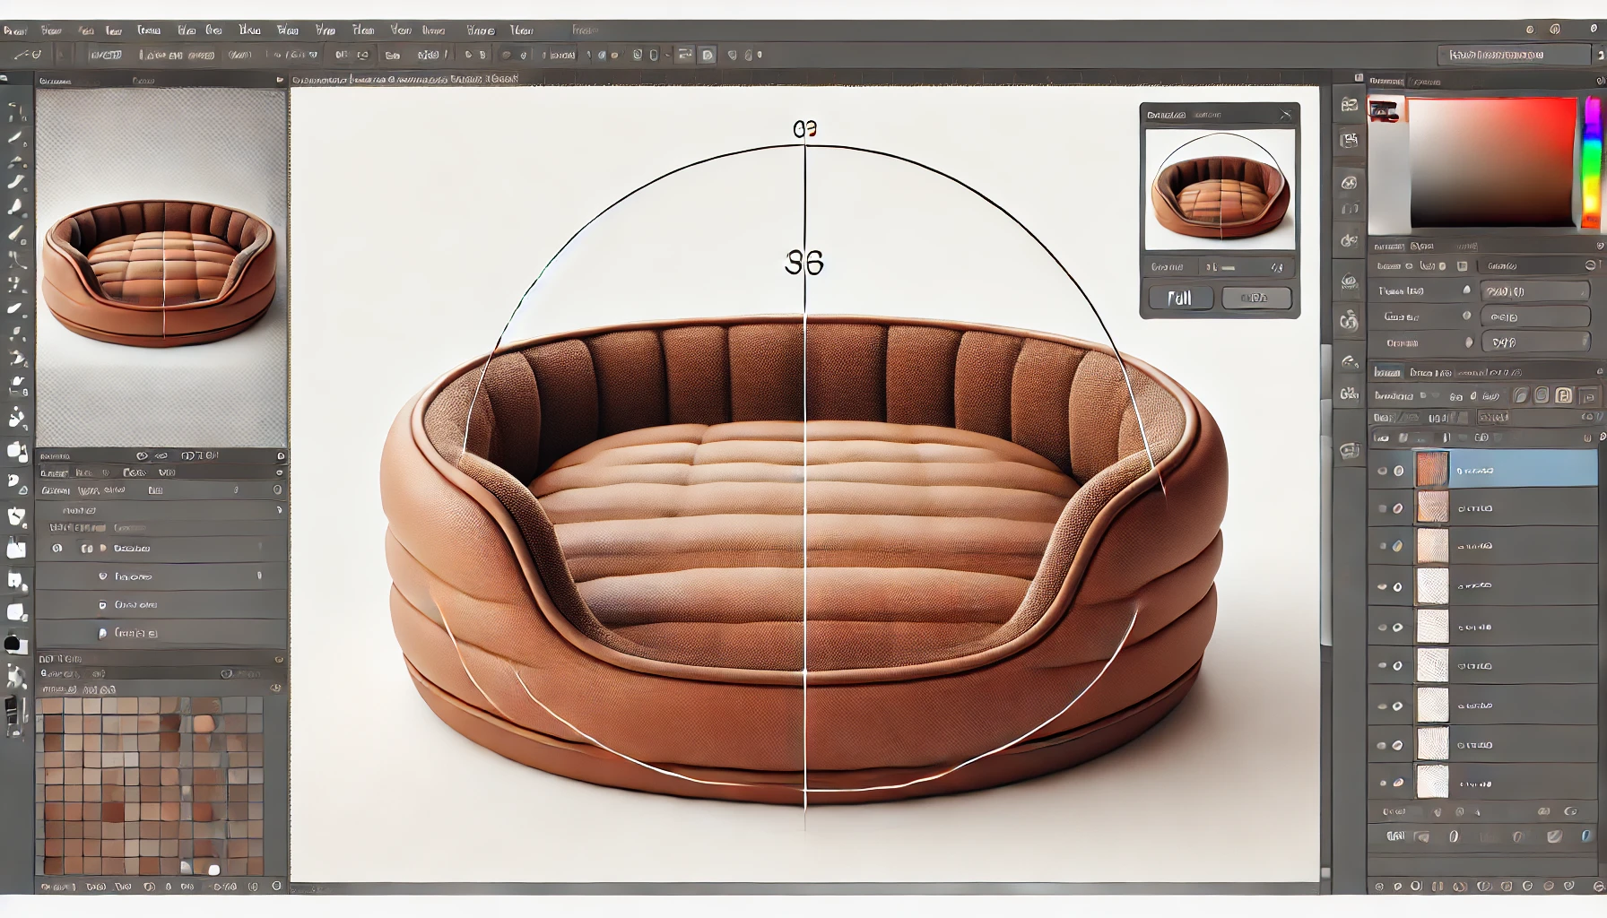Click the gray button right of Full
This screenshot has height=918, width=1607.
pyautogui.click(x=1255, y=298)
